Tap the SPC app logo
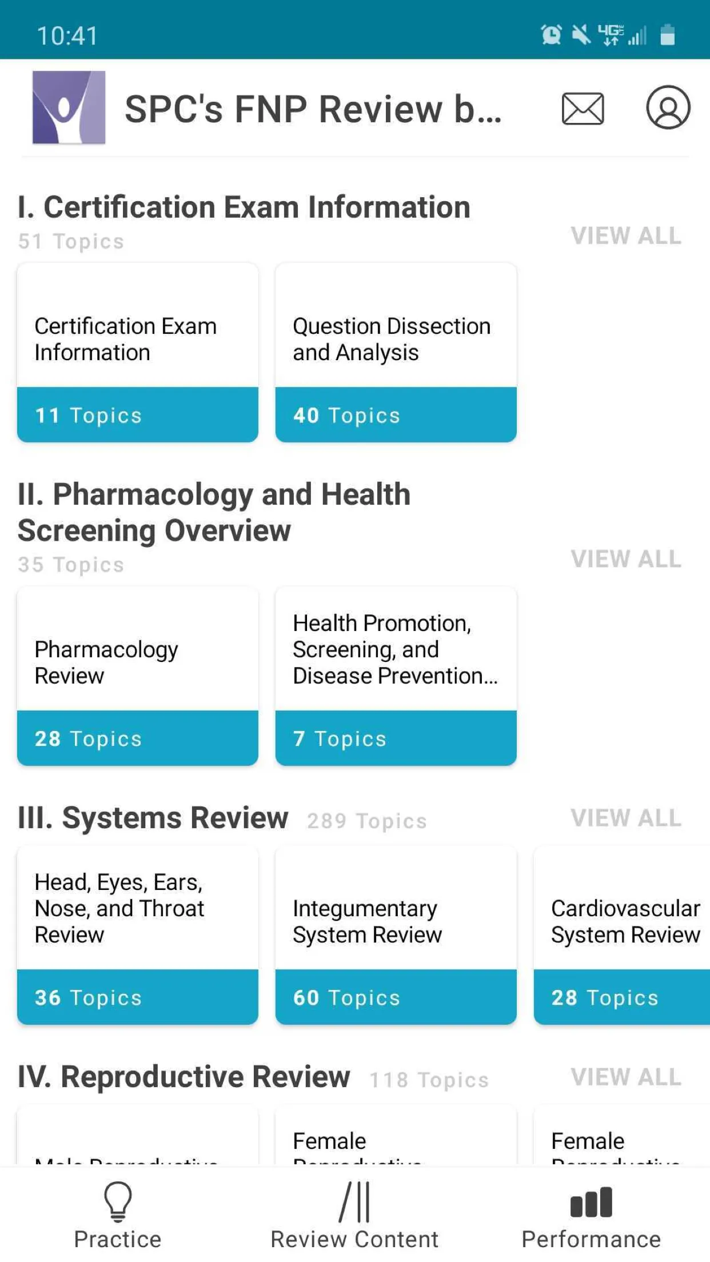Image resolution: width=710 pixels, height=1262 pixels. pos(69,107)
